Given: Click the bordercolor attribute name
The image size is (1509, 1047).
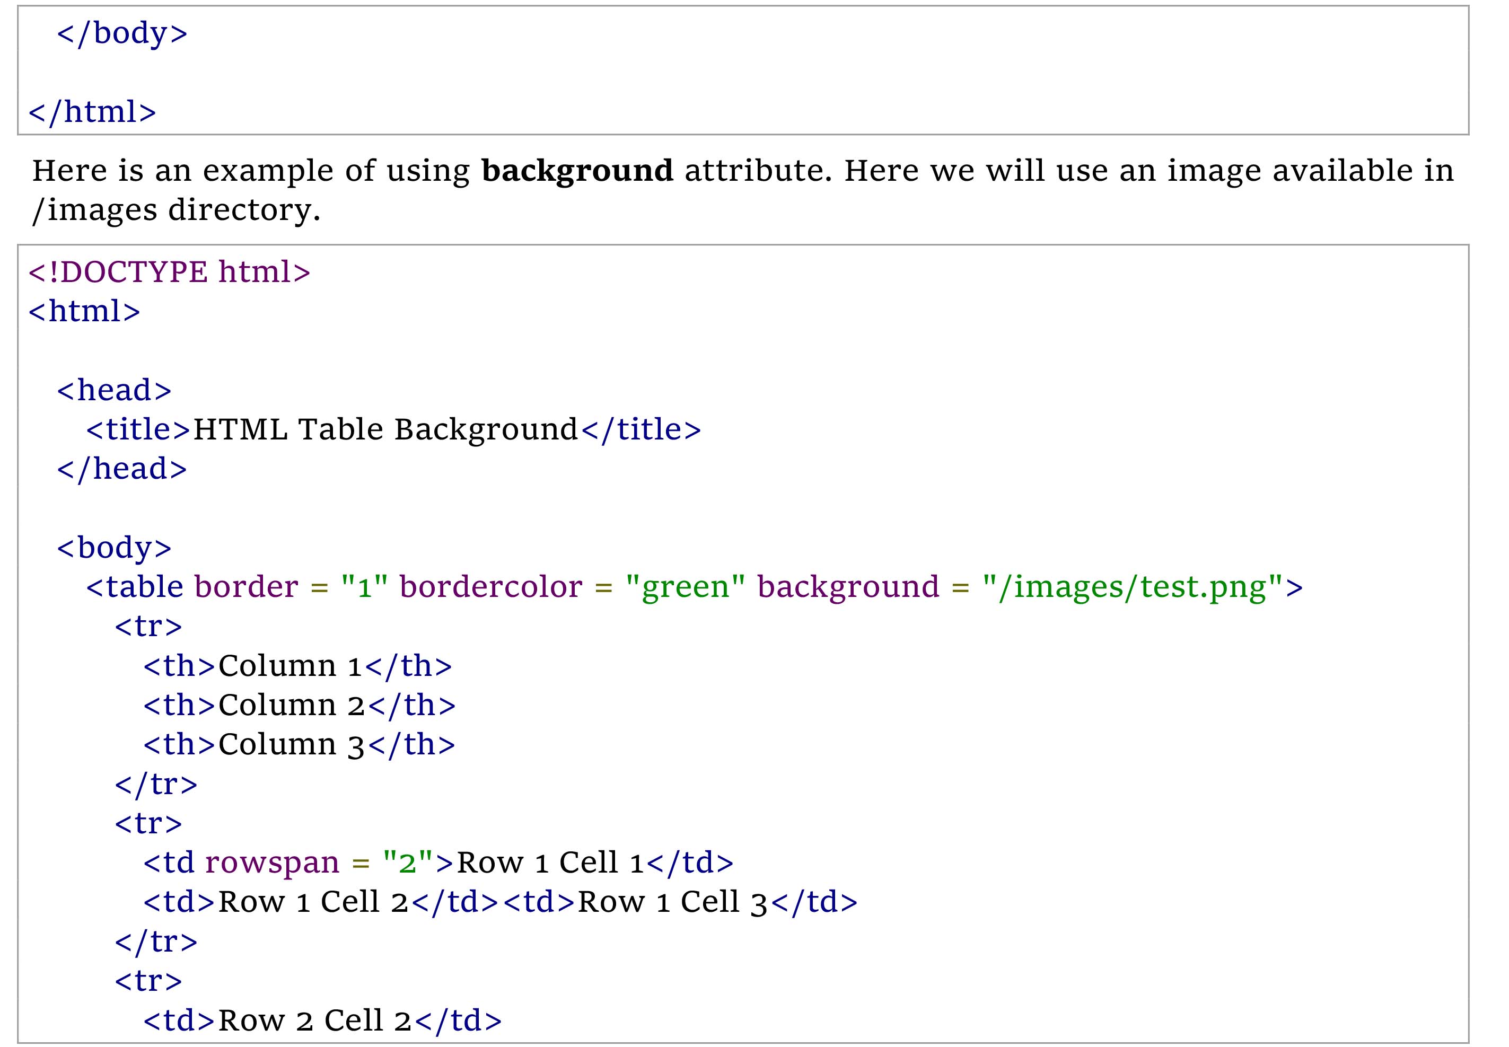Looking at the screenshot, I should tap(491, 586).
